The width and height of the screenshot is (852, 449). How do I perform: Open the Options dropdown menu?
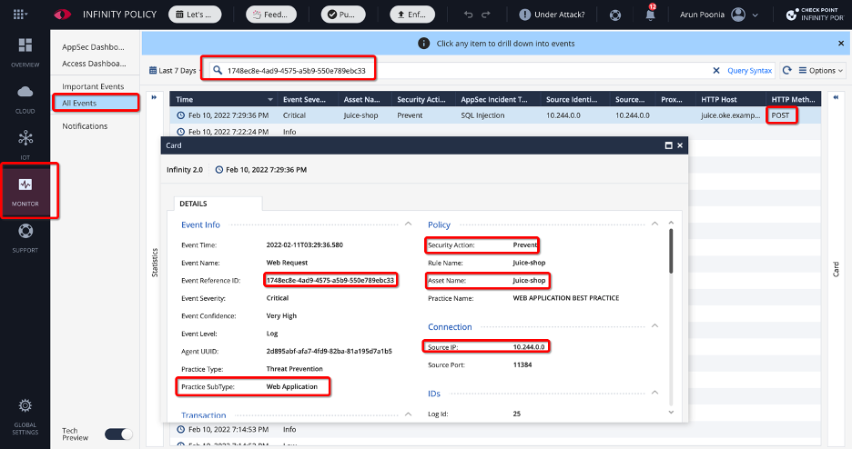[821, 70]
